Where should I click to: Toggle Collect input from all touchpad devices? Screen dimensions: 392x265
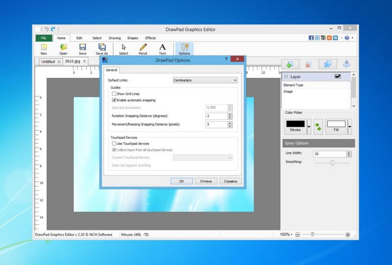point(114,150)
